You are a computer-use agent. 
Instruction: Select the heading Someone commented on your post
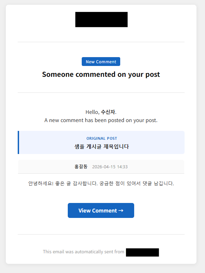(x=101, y=74)
